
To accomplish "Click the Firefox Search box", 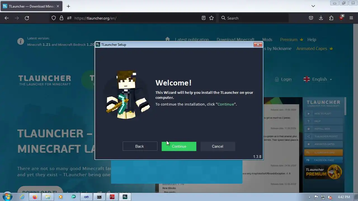I will click(253, 18).
